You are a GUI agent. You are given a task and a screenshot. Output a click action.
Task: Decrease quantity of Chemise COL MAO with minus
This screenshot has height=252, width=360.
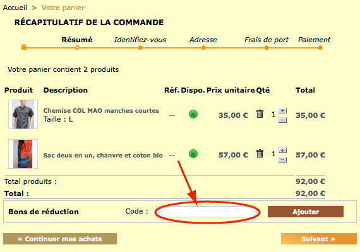coord(282,120)
